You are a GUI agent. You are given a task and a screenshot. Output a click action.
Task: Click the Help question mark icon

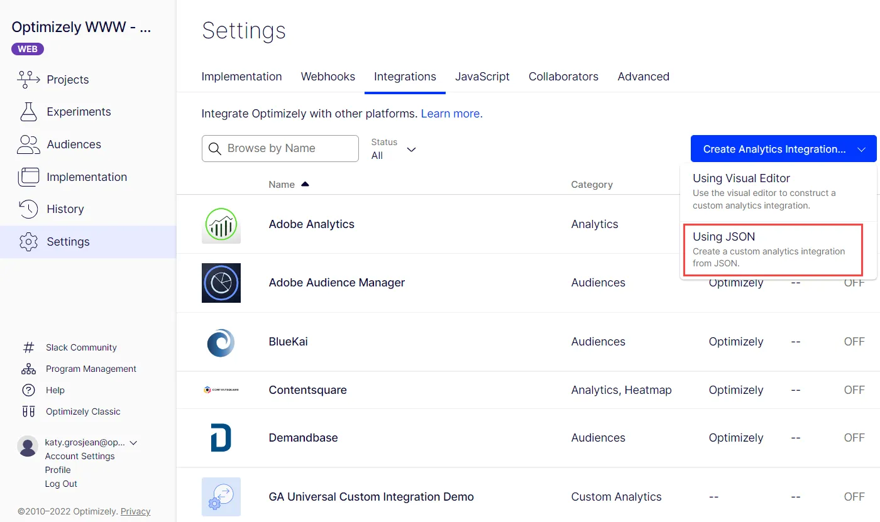[x=28, y=390]
